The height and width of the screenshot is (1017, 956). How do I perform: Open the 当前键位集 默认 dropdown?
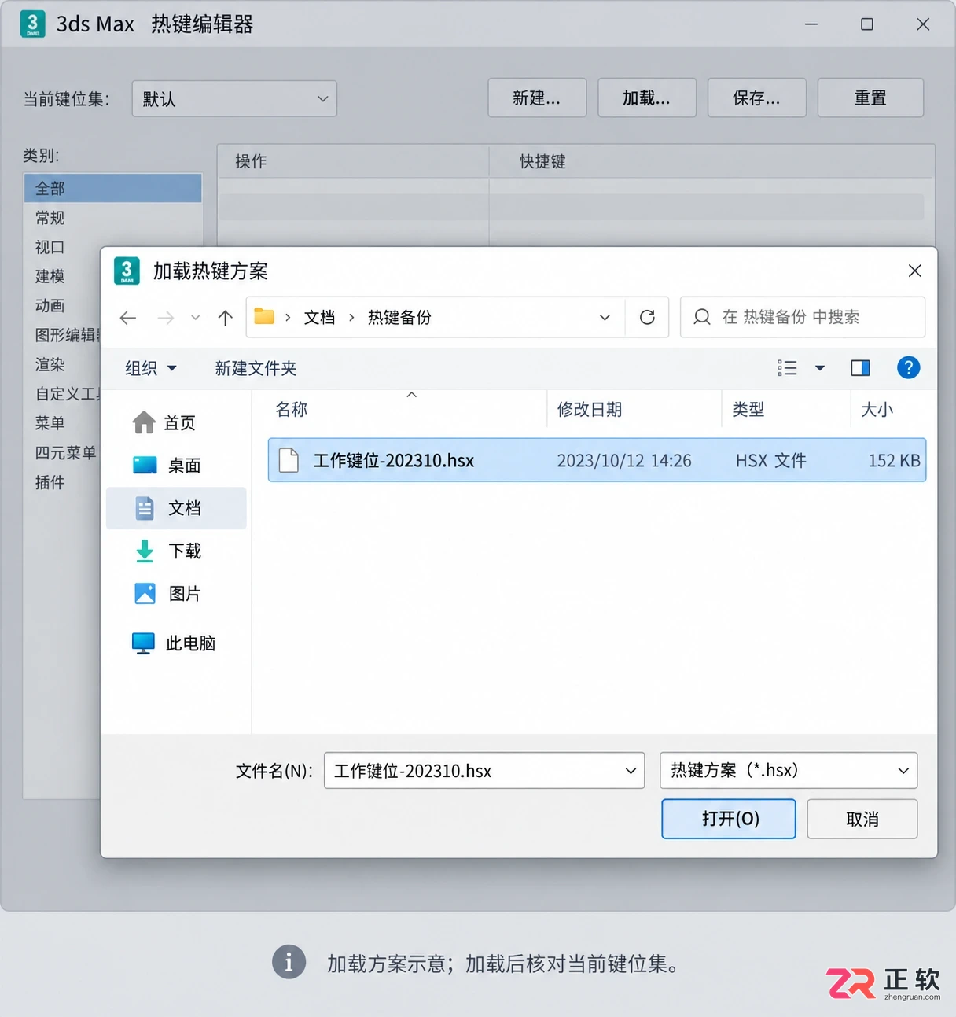pyautogui.click(x=234, y=99)
